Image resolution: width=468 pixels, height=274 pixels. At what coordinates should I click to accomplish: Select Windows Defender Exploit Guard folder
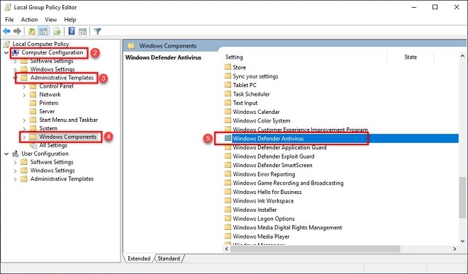coord(274,156)
